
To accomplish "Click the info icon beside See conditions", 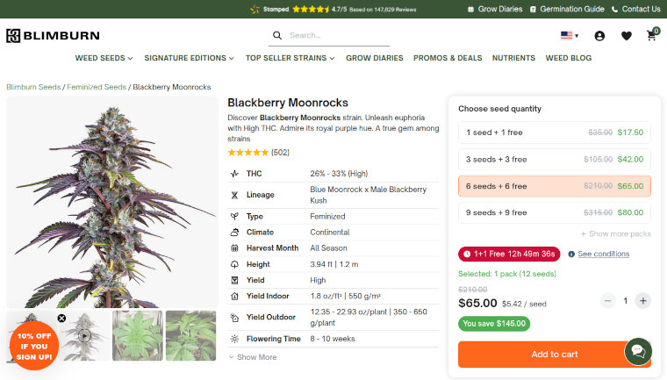I will (x=571, y=254).
